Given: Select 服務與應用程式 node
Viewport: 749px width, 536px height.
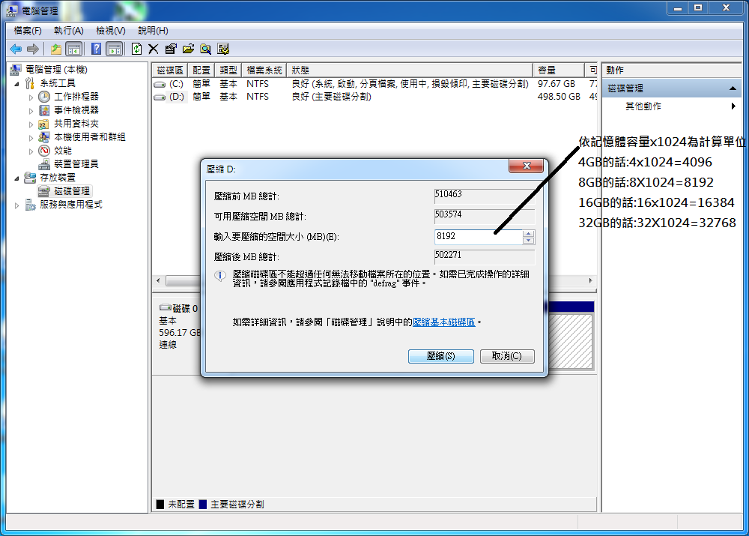Looking at the screenshot, I should (70, 205).
